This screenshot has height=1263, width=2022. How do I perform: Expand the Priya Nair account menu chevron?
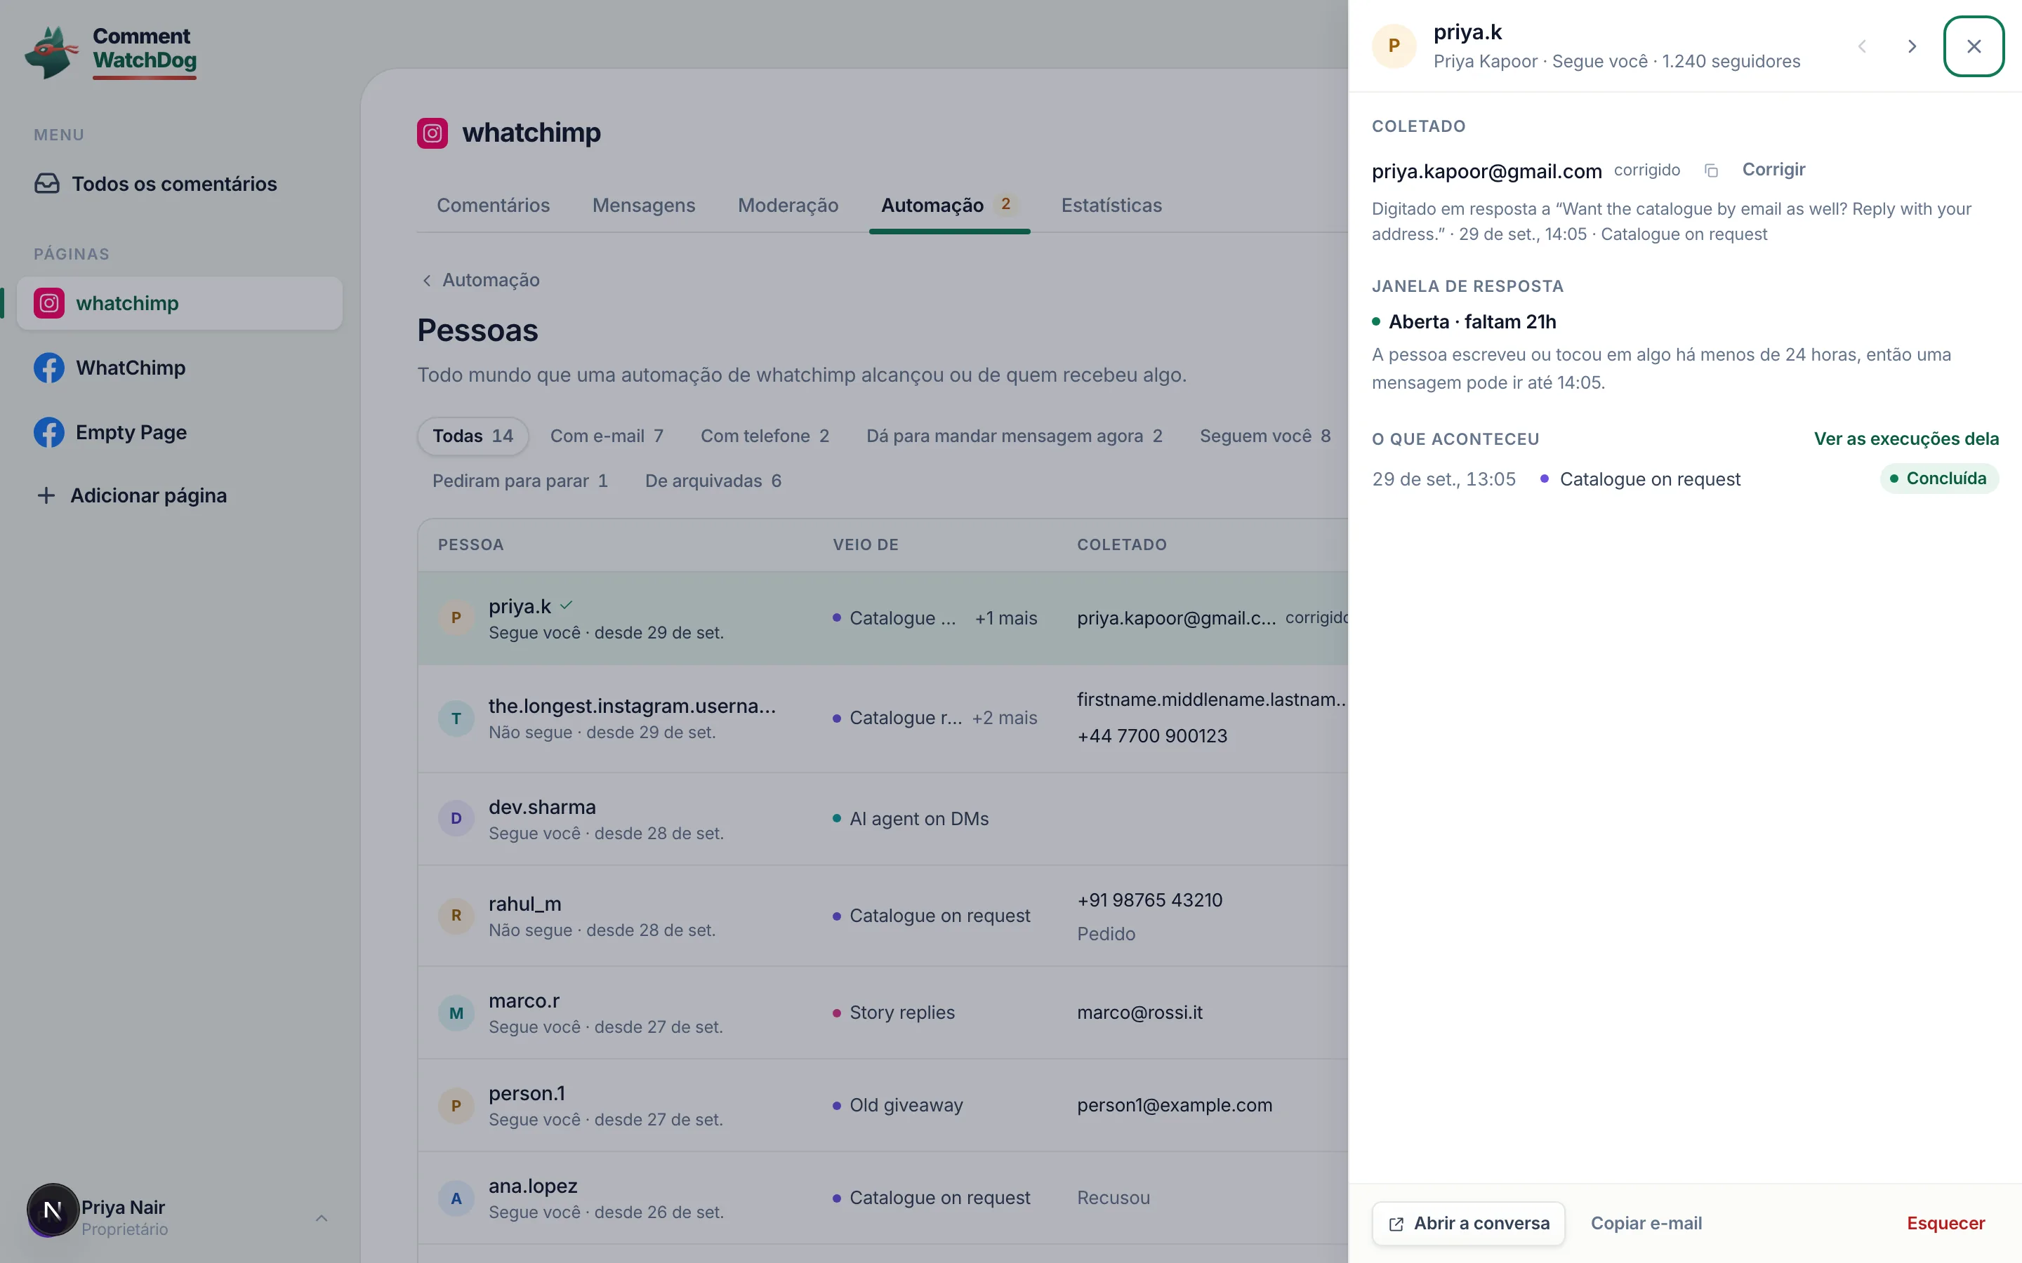322,1218
